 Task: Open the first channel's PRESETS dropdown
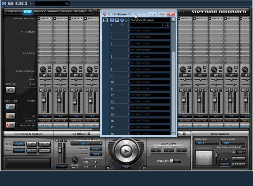[45, 19]
